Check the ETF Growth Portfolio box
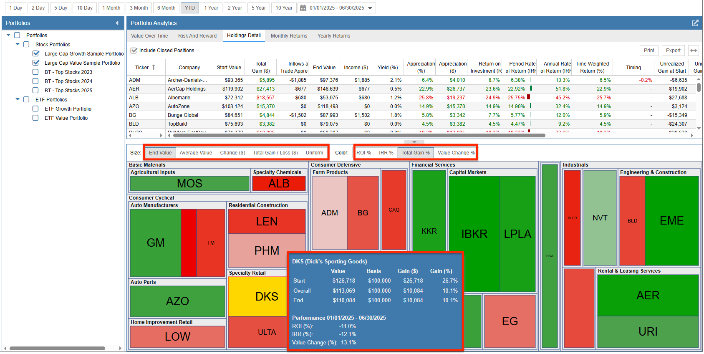Screen dimensions: 704x354 click(x=35, y=109)
